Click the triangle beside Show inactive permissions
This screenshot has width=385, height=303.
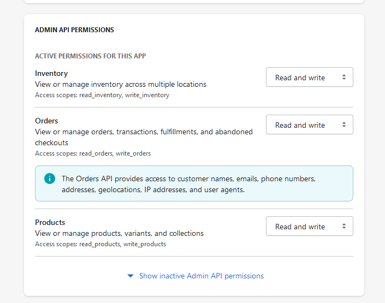(x=130, y=276)
